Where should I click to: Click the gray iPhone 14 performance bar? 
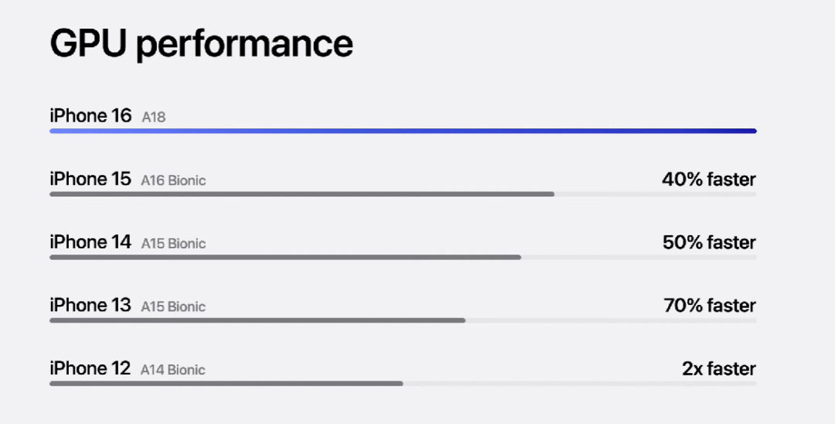click(285, 258)
